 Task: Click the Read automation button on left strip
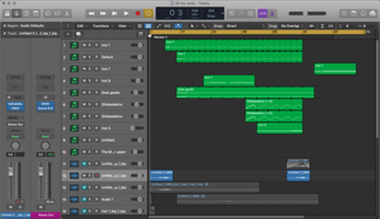15,136
